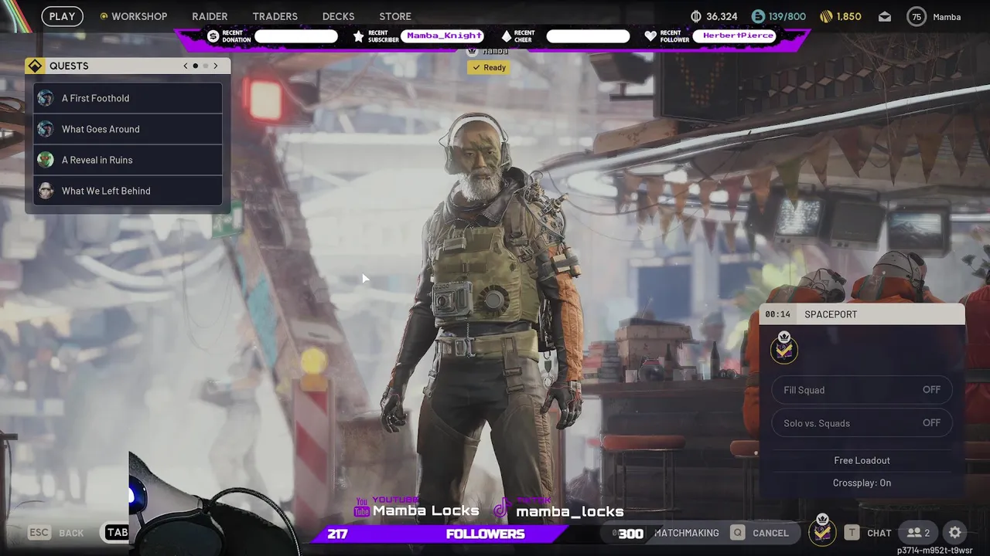Open the settings gear icon

click(x=955, y=533)
